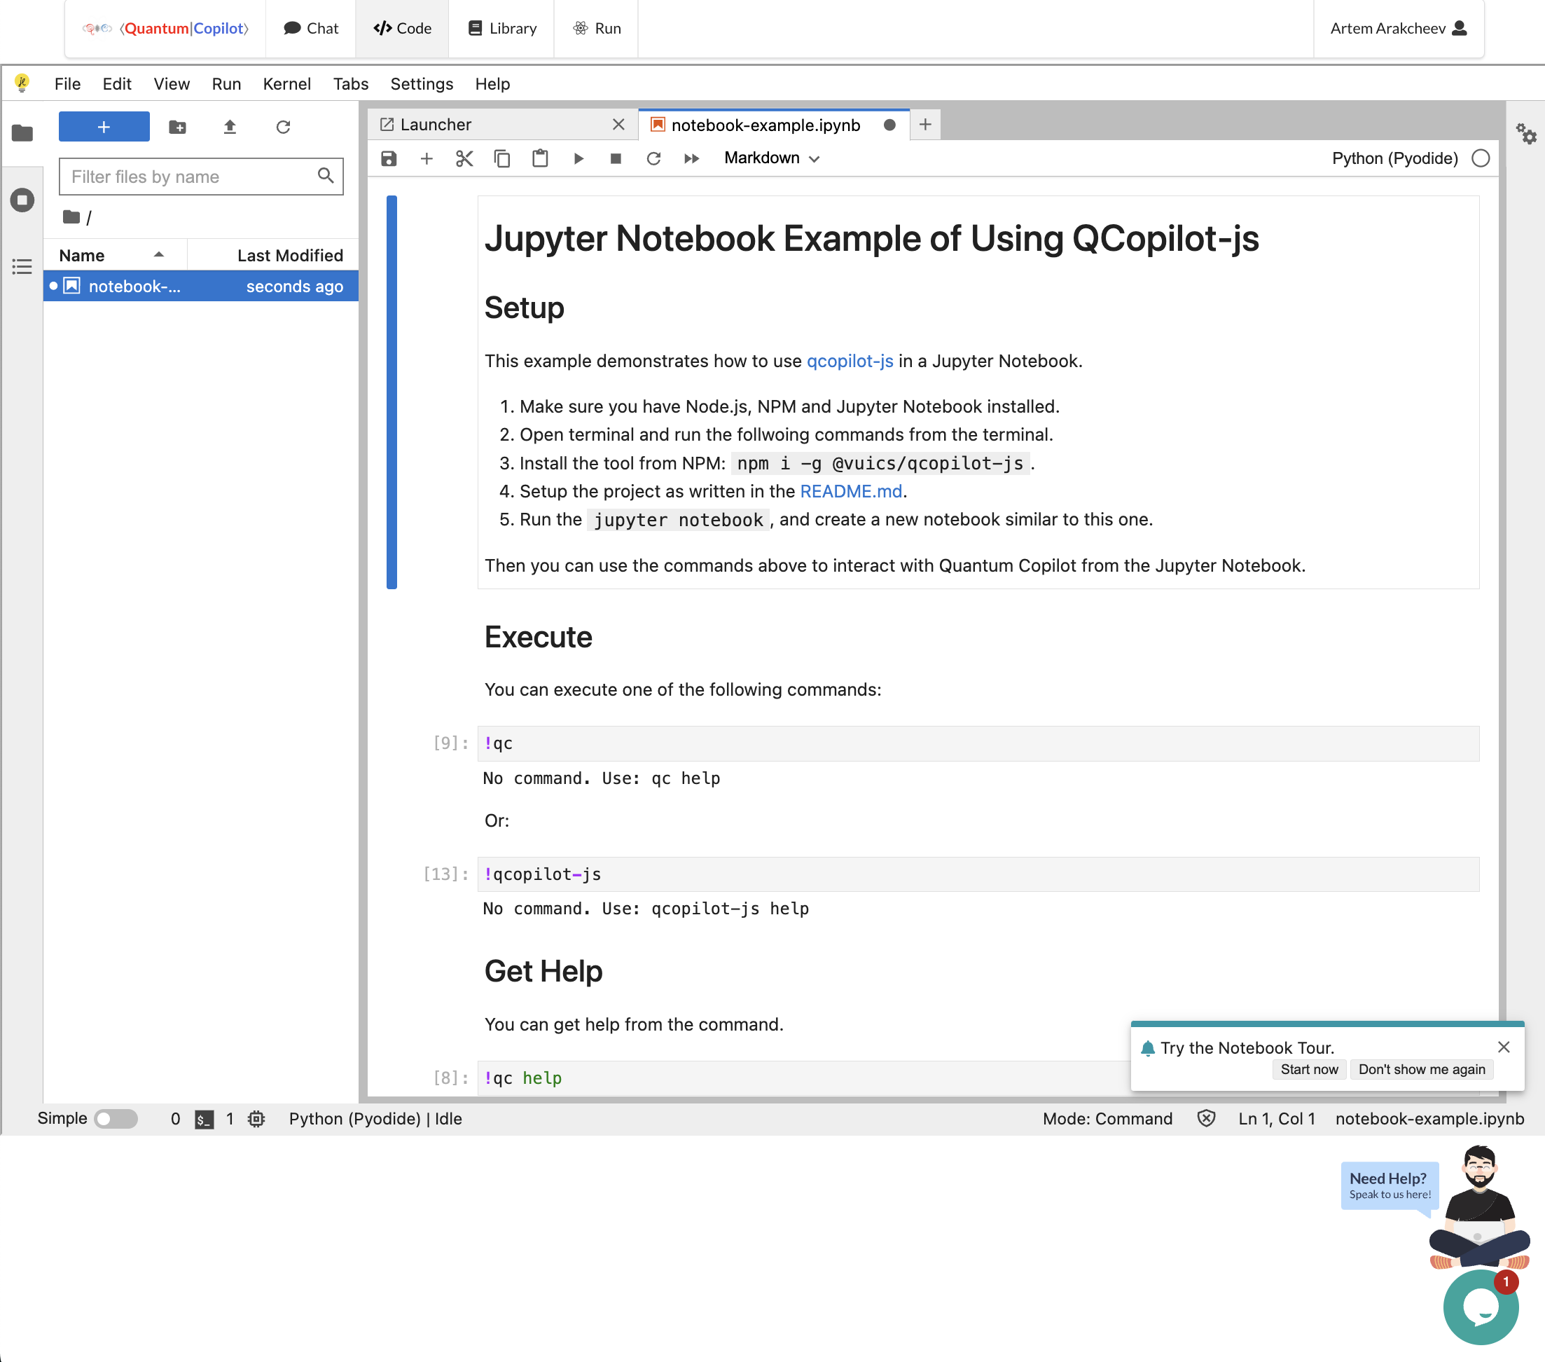Click the Start now tour button
Image resolution: width=1545 pixels, height=1362 pixels.
[x=1309, y=1069]
